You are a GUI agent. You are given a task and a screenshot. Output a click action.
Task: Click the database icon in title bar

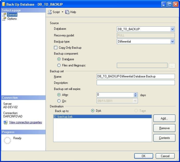(4, 4)
